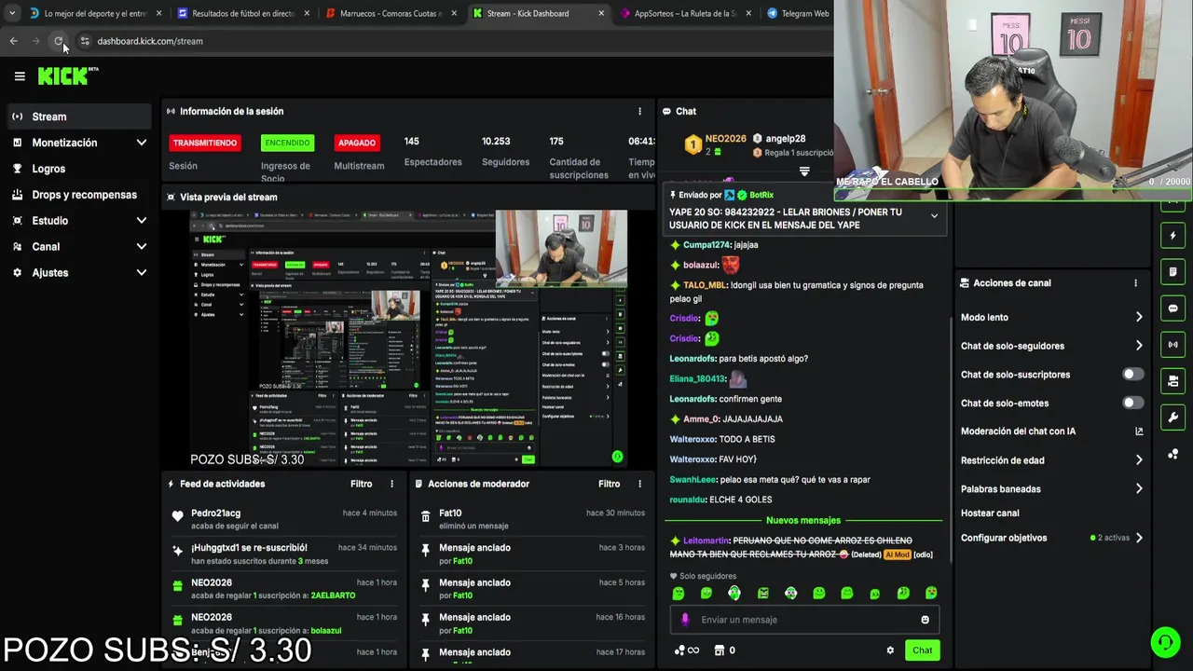Open Acciones de canal three-dot menu
Image resolution: width=1193 pixels, height=671 pixels.
pyautogui.click(x=1135, y=283)
